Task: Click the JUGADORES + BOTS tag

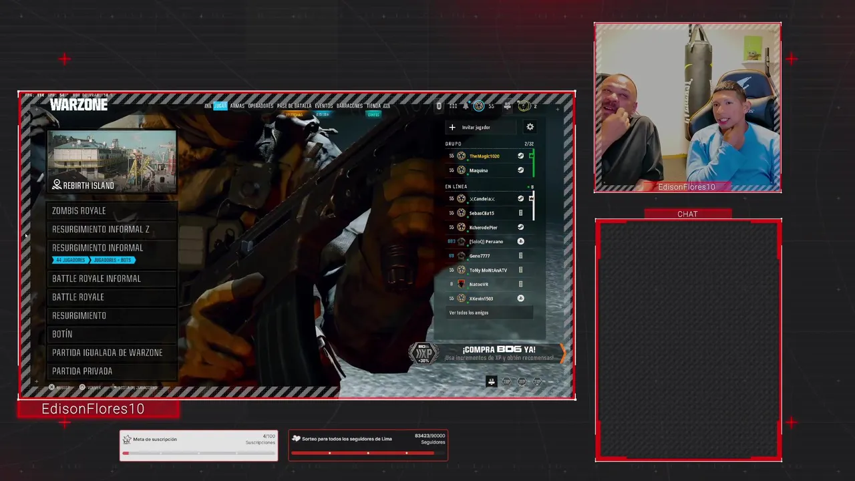Action: coord(112,260)
